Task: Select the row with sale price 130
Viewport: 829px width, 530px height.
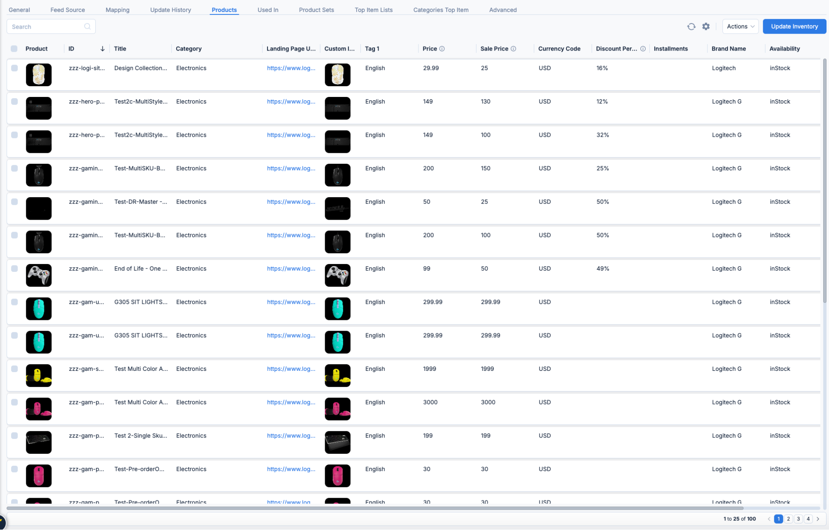Action: click(x=15, y=102)
